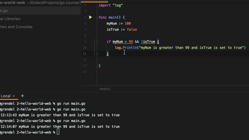Click the !isTrue condition in if statement
Image resolution: width=249 pixels, height=140 pixels.
[148, 42]
